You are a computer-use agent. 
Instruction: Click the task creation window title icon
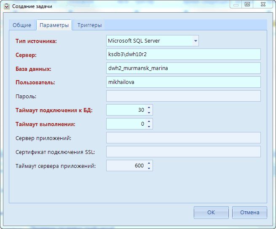point(6,6)
